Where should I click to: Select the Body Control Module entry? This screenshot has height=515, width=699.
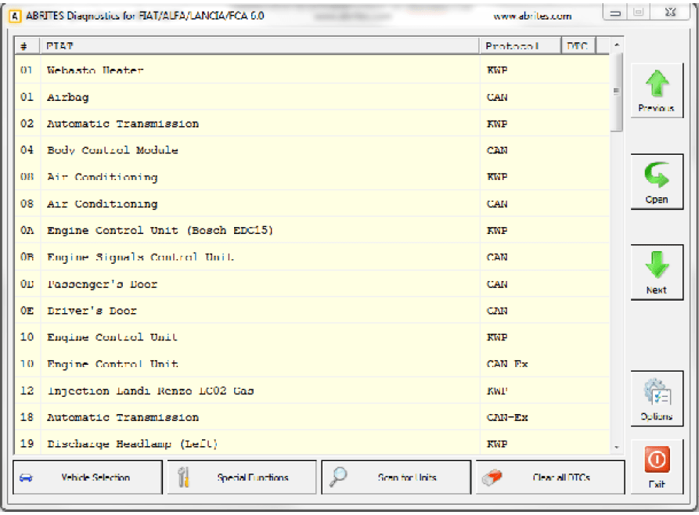point(113,150)
